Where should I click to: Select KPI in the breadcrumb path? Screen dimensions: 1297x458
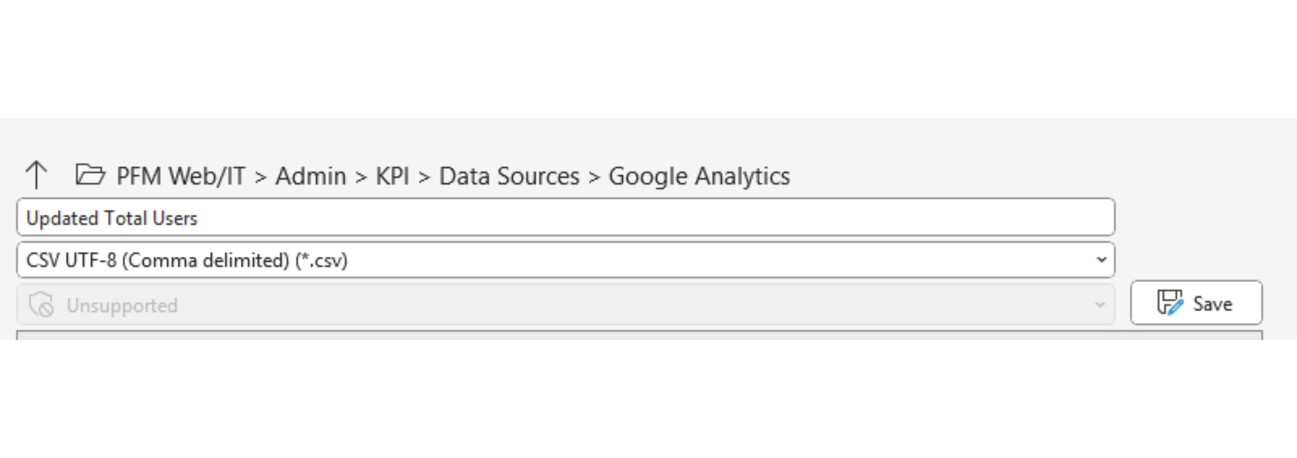(x=395, y=176)
